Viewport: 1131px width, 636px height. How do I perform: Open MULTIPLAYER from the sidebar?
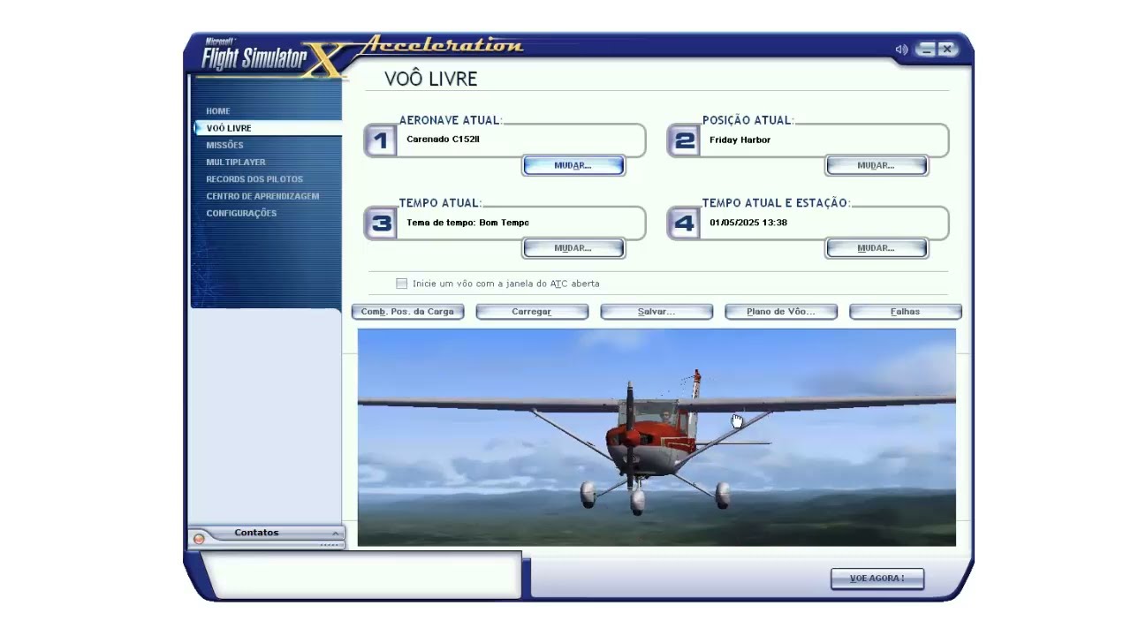click(236, 162)
